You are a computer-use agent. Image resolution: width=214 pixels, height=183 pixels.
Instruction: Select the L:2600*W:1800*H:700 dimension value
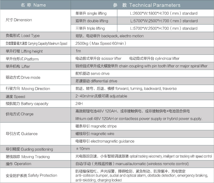click(x=164, y=13)
